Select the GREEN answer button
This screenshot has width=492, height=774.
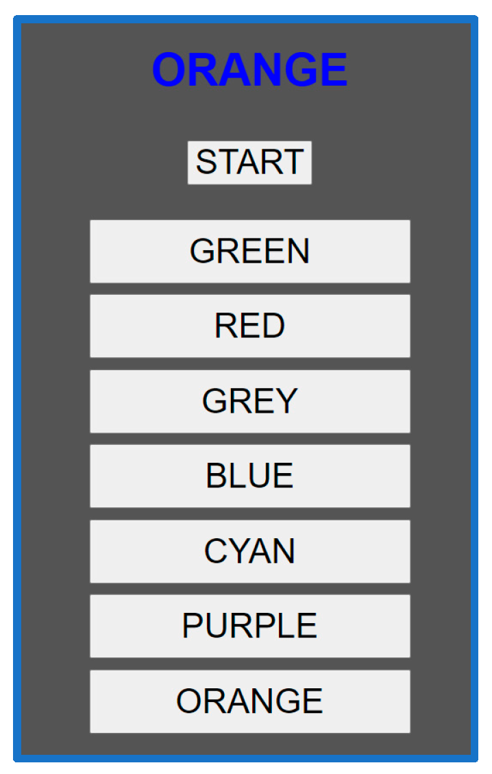click(249, 251)
